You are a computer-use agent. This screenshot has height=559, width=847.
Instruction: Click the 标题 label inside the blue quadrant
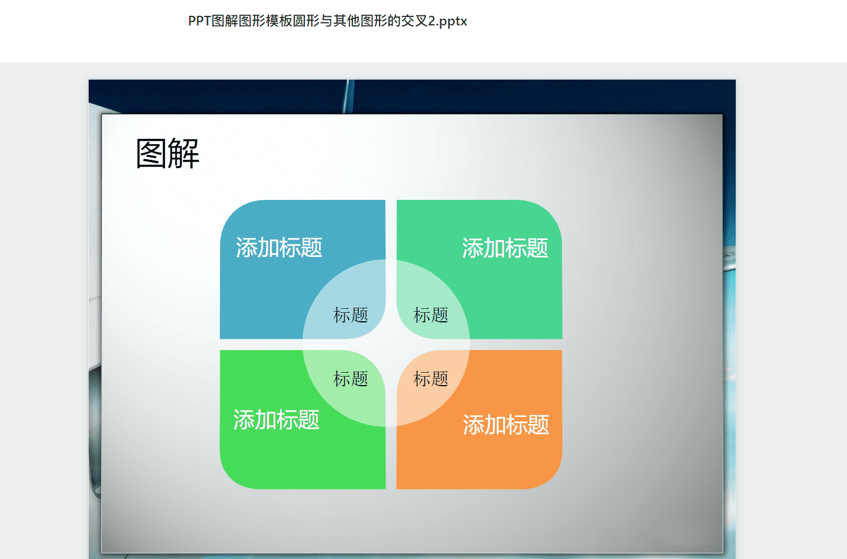click(351, 315)
